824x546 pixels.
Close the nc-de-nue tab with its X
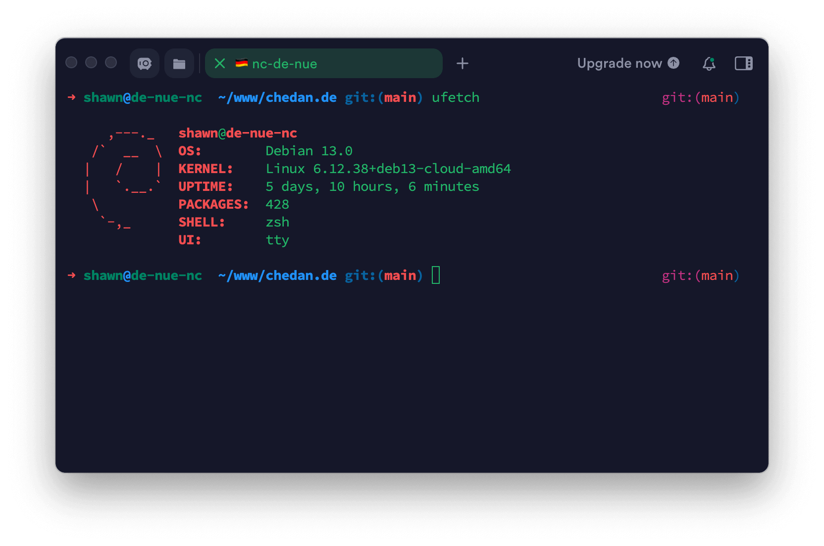pyautogui.click(x=219, y=63)
